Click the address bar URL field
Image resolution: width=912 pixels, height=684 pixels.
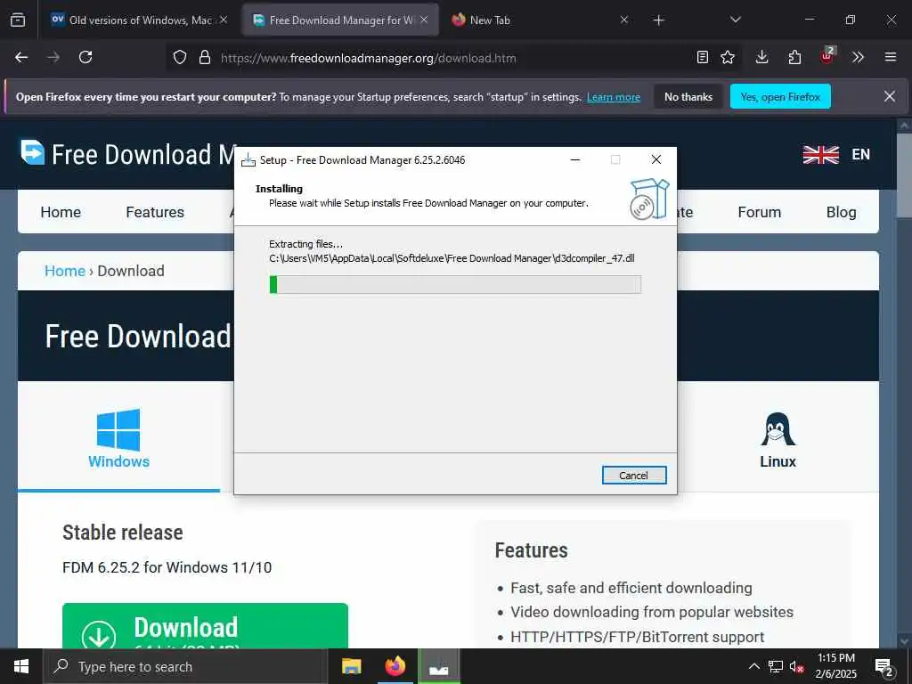(x=453, y=58)
